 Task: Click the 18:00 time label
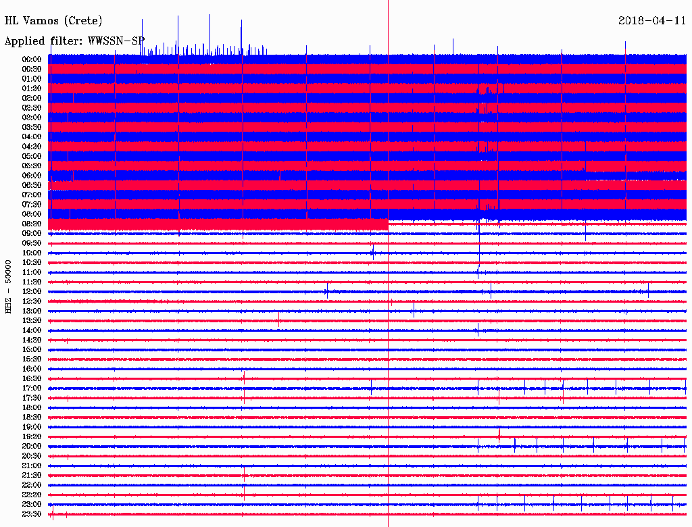pyautogui.click(x=32, y=408)
